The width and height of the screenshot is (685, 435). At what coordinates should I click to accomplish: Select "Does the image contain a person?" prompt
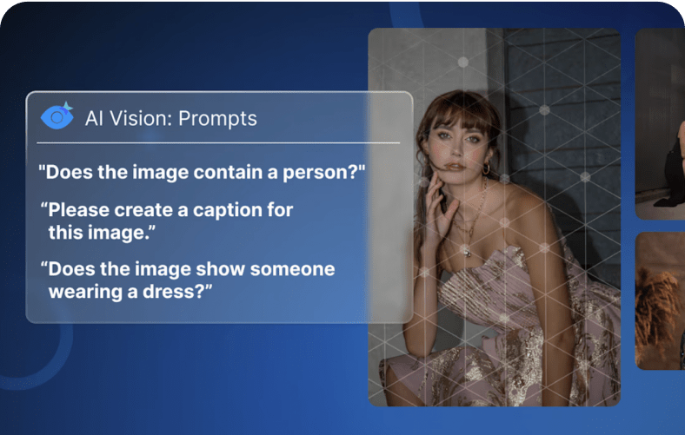coord(202,172)
